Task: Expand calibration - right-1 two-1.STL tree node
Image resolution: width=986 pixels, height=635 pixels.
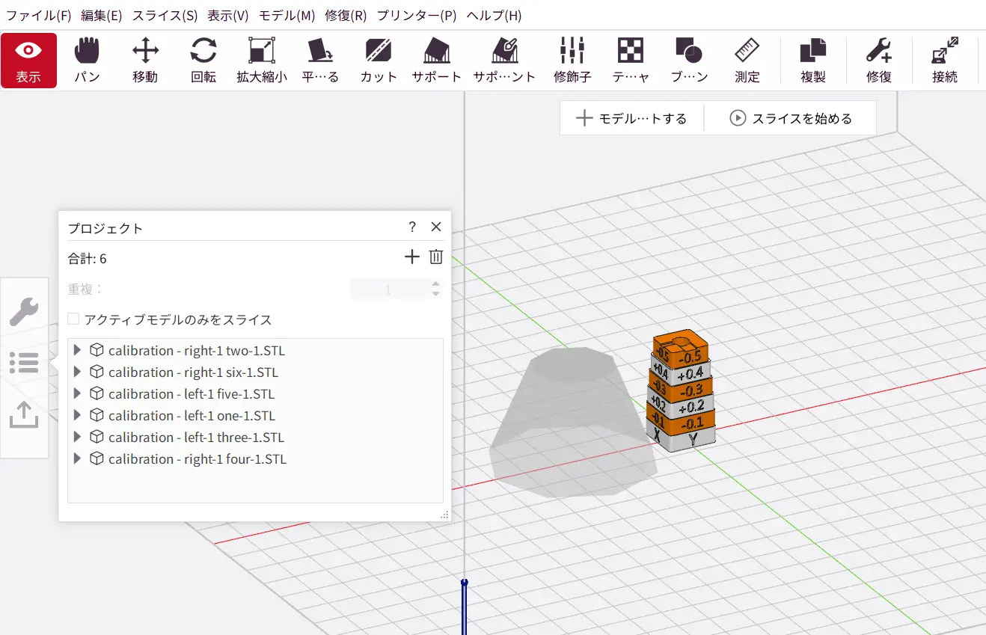Action: [x=77, y=351]
